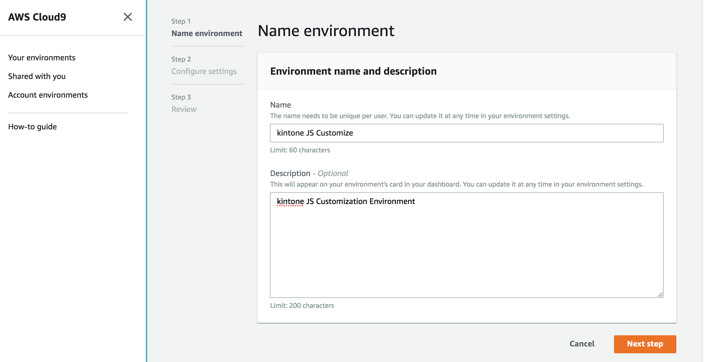
Task: Cancel environment creation
Action: point(582,344)
